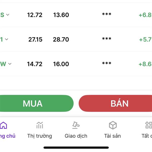Switch to the Giao dịch tab label
Image resolution: width=152 pixels, height=152 pixels.
tap(76, 136)
